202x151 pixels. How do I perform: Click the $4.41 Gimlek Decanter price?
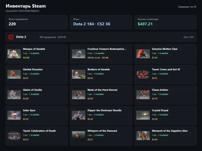[x=26, y=78]
